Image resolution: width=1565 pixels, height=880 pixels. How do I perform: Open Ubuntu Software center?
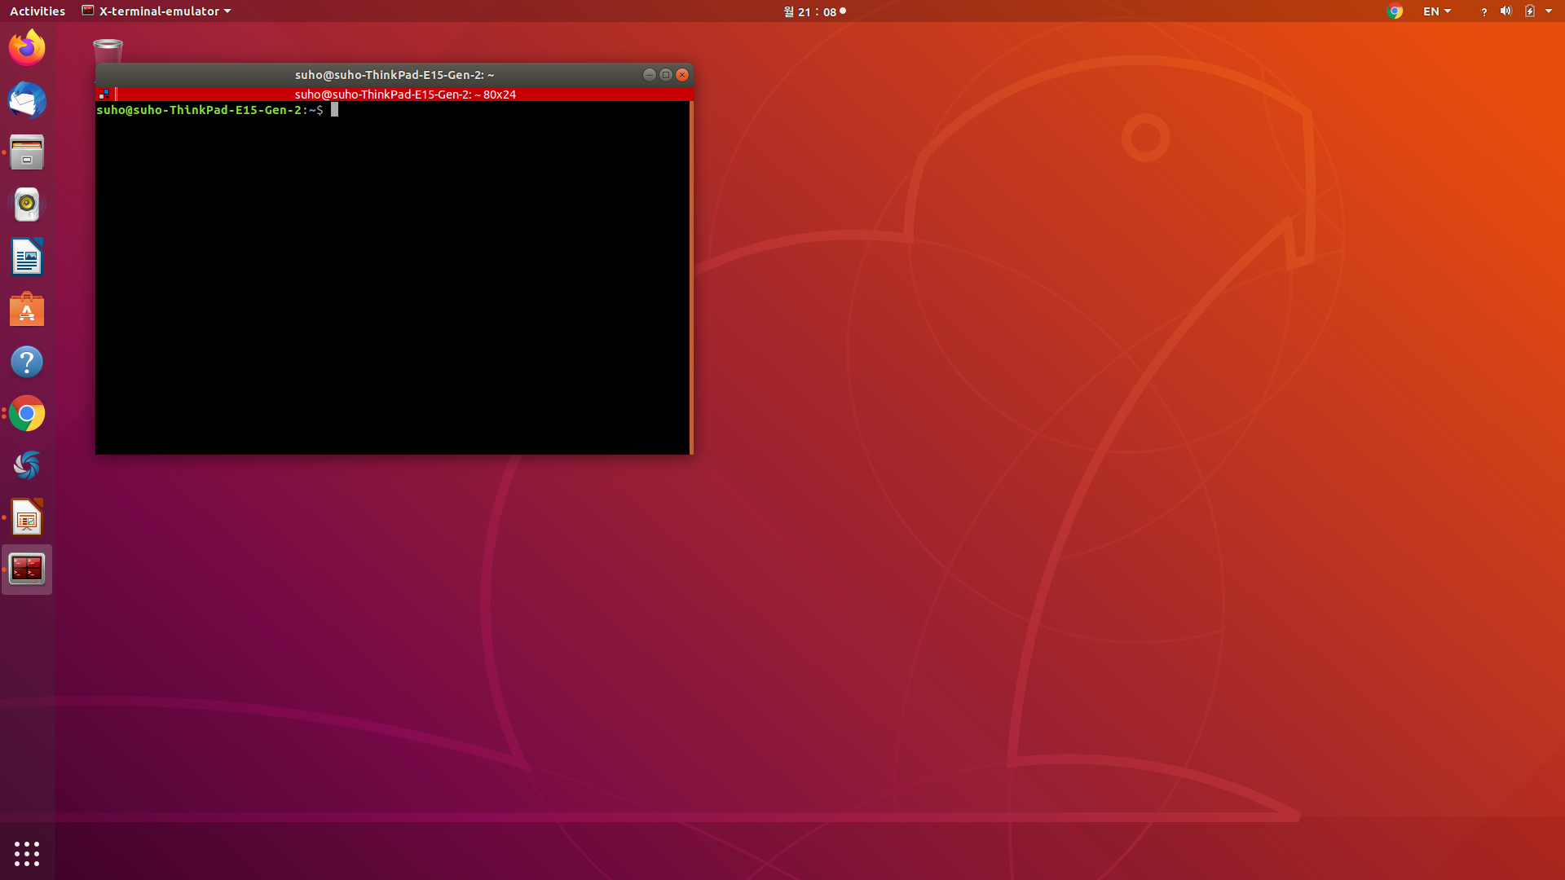[27, 310]
